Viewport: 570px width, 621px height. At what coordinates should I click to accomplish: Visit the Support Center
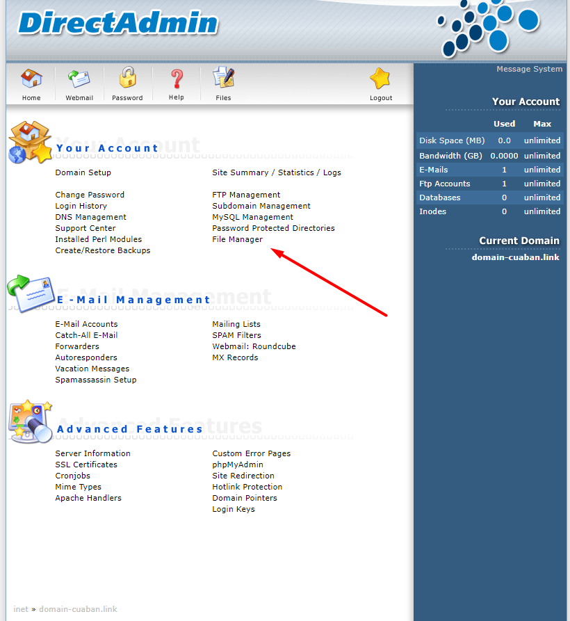click(85, 228)
